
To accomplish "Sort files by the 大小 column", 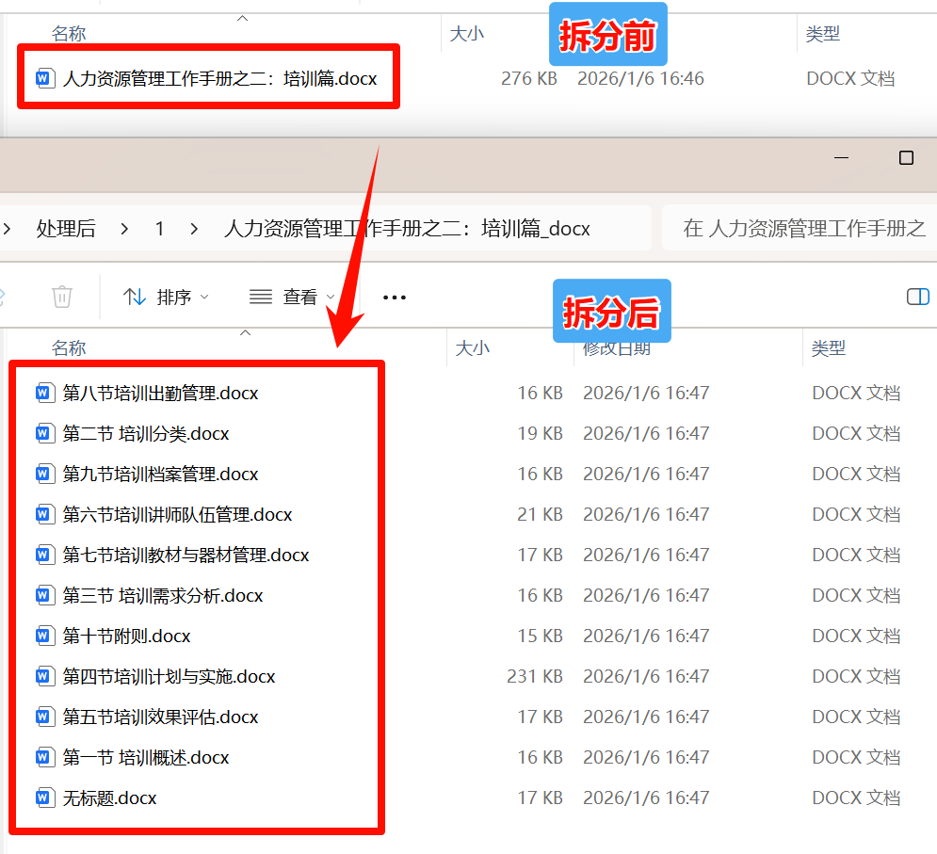I will coord(473,347).
